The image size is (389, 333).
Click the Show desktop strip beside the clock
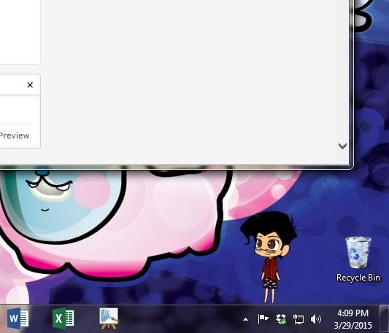pyautogui.click(x=385, y=319)
